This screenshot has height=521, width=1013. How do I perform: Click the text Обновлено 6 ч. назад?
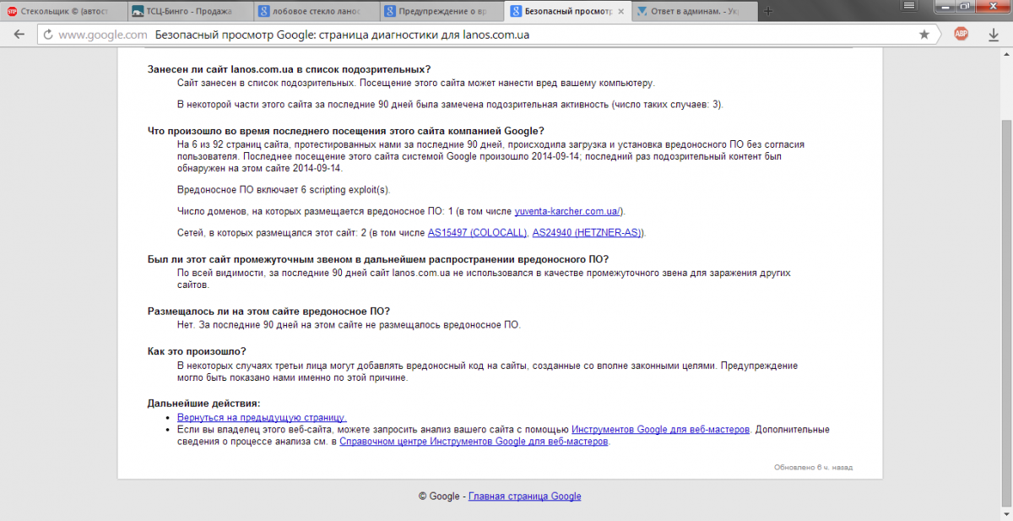815,467
